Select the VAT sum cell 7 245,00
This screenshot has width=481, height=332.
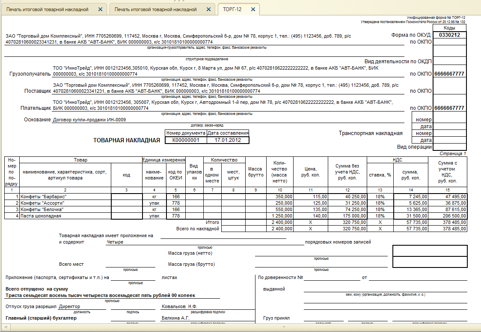[x=411, y=197]
